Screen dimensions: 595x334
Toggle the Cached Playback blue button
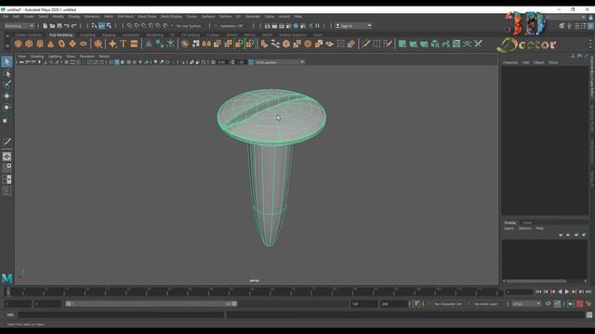coord(557,303)
